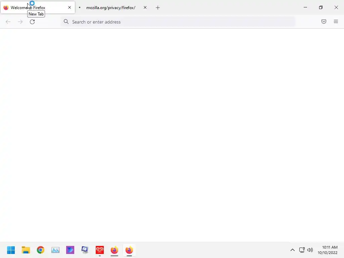
Task: Open File Explorer from taskbar
Action: 26,250
